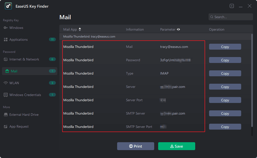This screenshot has height=158, width=257.
Task: Copy the SMTP Server Port value
Action: [225, 127]
